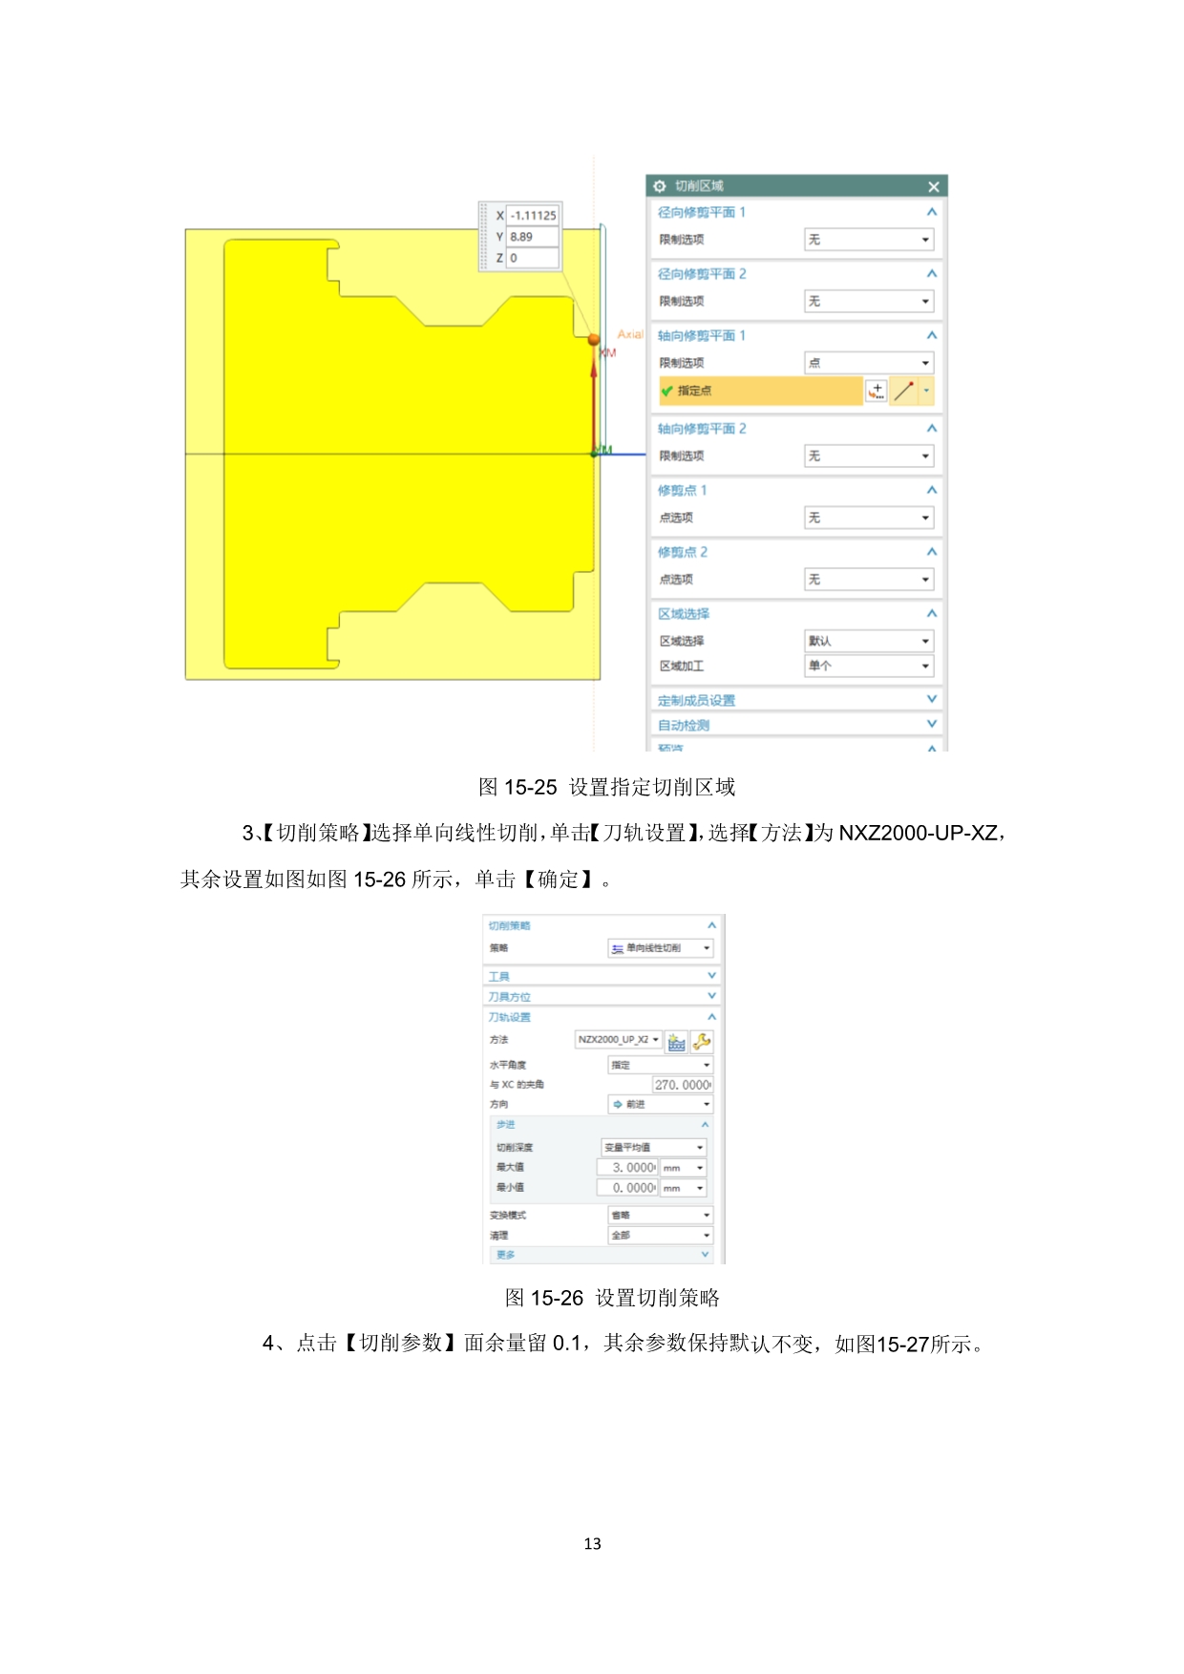Expand the 更多 section

[706, 1255]
